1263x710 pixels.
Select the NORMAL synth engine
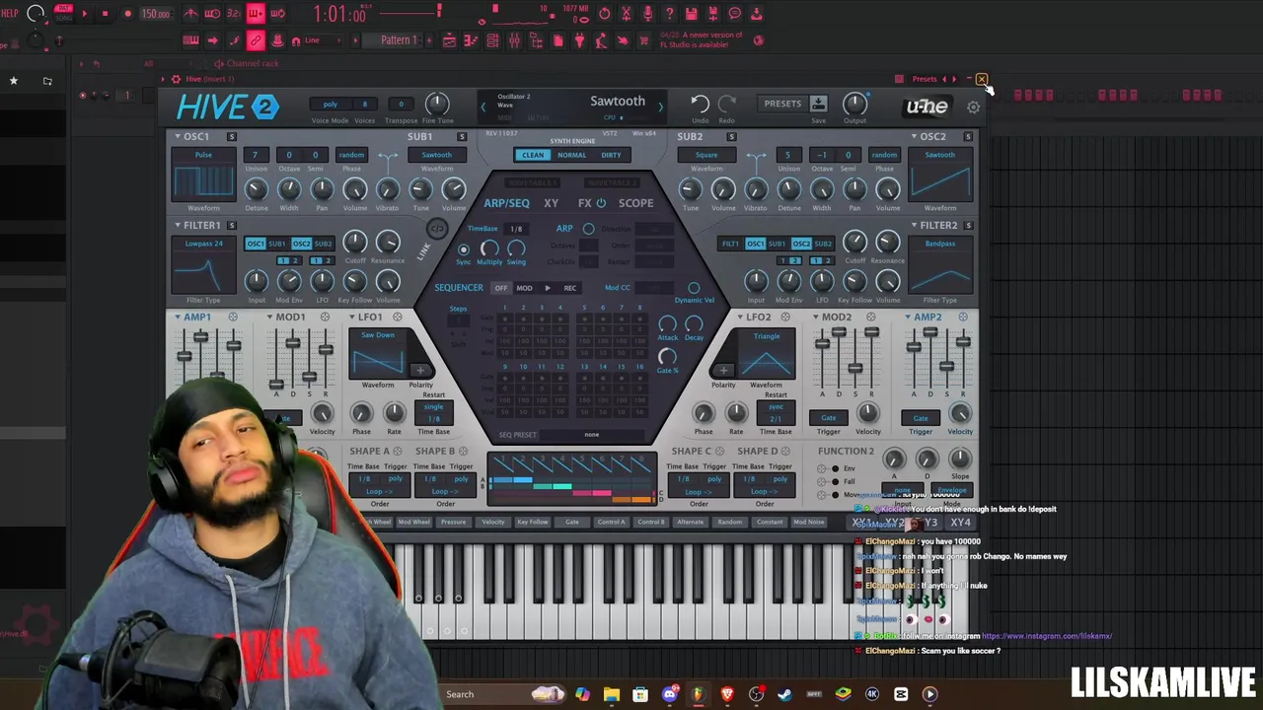571,155
